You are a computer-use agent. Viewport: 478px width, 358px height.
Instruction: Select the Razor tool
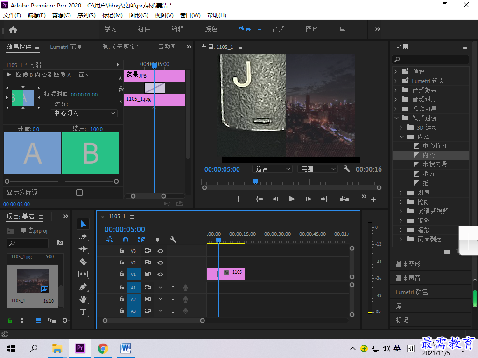83,262
